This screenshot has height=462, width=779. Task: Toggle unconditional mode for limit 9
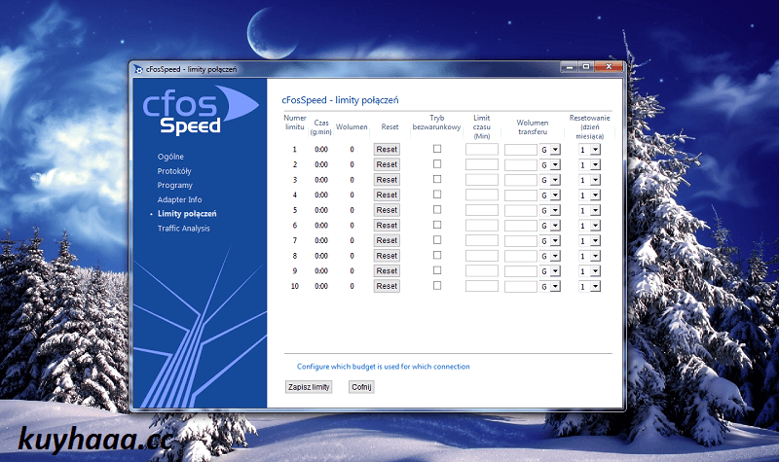tap(437, 270)
